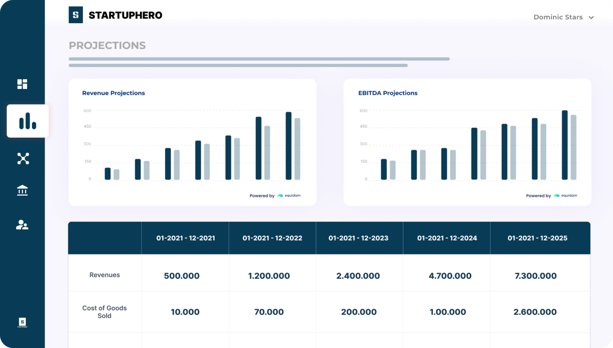Click the progress bar below PROJECTIONS heading
This screenshot has height=348, width=613.
coord(259,59)
